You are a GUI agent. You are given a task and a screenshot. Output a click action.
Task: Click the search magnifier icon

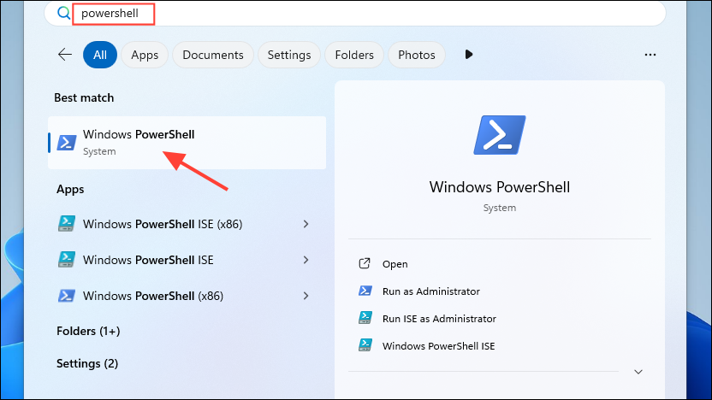(63, 13)
